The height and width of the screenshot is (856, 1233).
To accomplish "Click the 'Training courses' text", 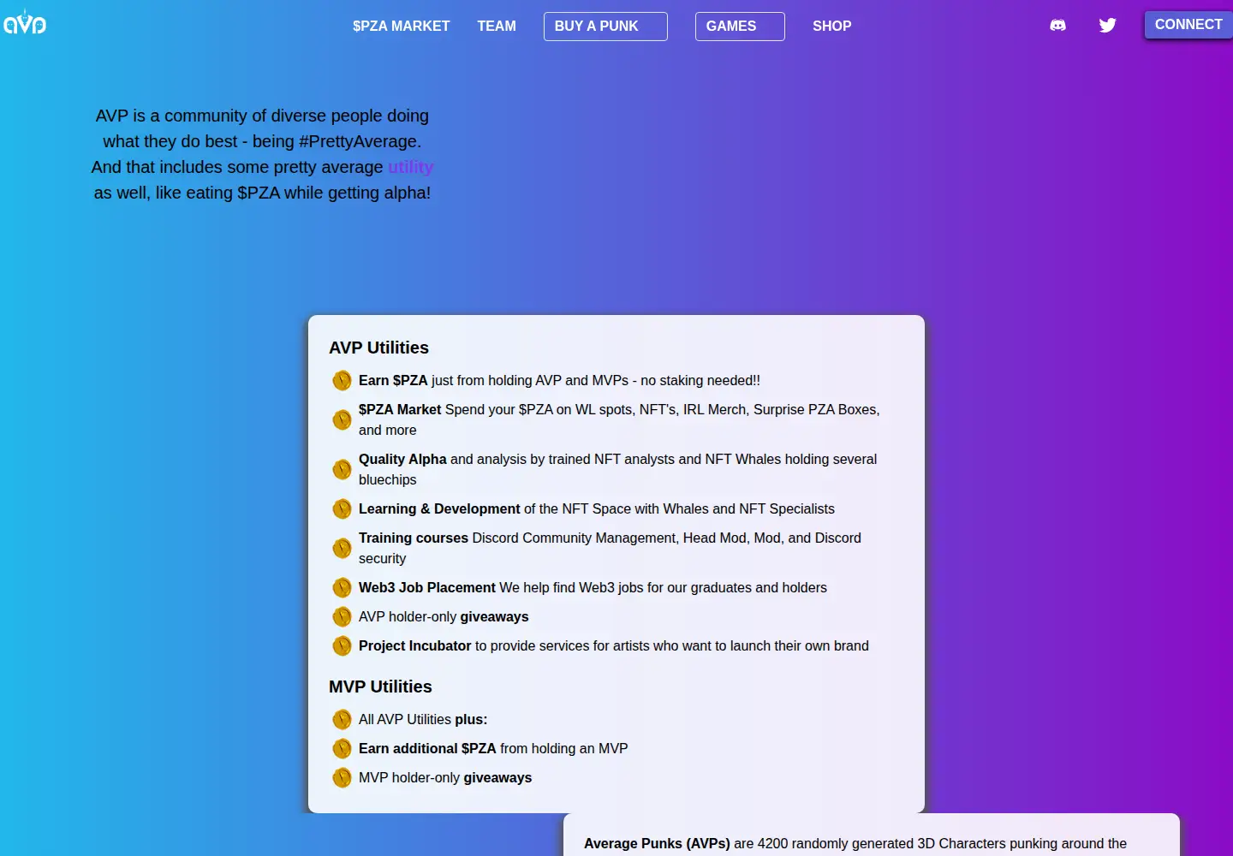I will click(x=414, y=538).
